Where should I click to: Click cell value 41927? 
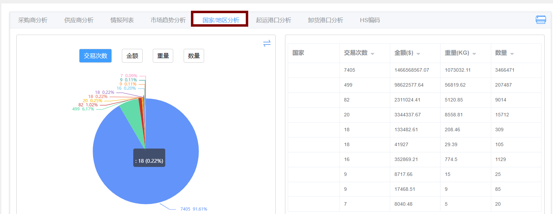pyautogui.click(x=401, y=144)
